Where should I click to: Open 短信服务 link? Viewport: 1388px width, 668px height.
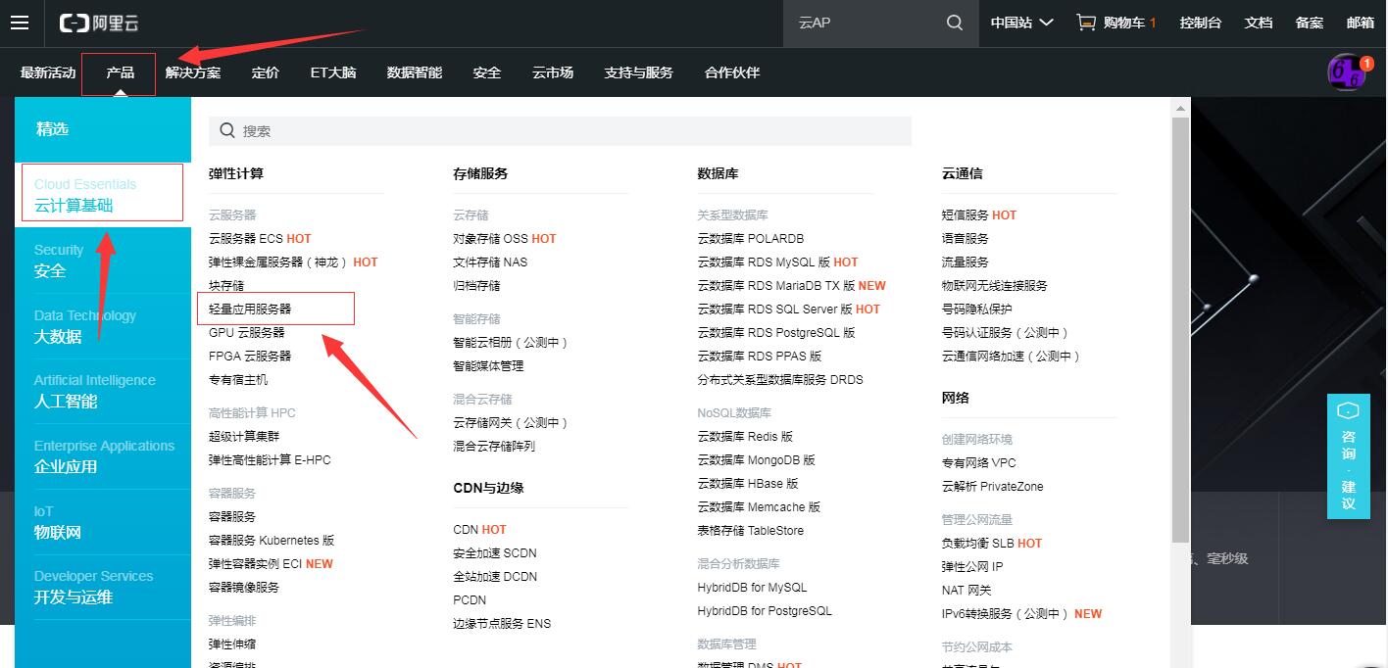pyautogui.click(x=966, y=215)
